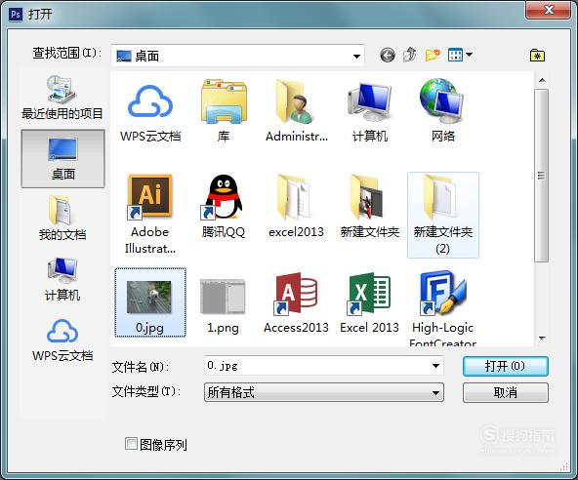
Task: Select the High-Logic FontCreator shortcut
Action: tap(442, 308)
